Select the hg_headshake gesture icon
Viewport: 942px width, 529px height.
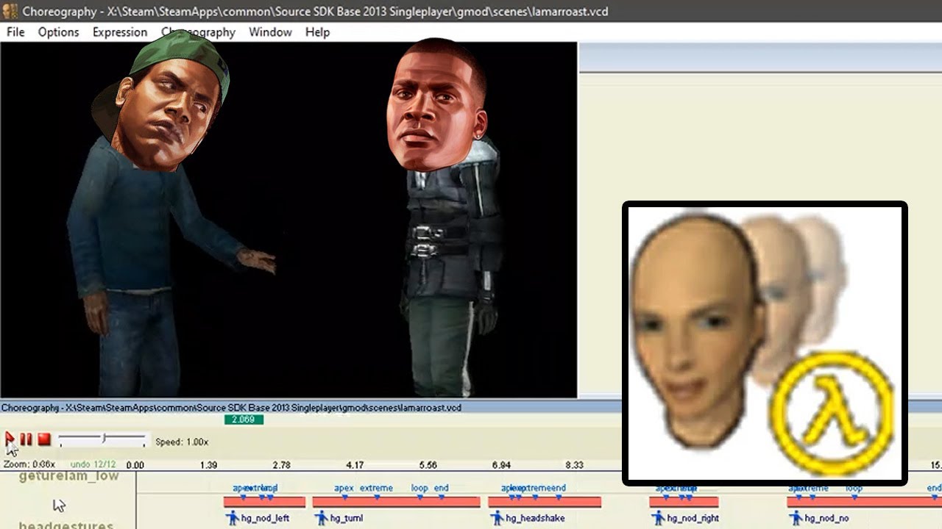(x=497, y=518)
